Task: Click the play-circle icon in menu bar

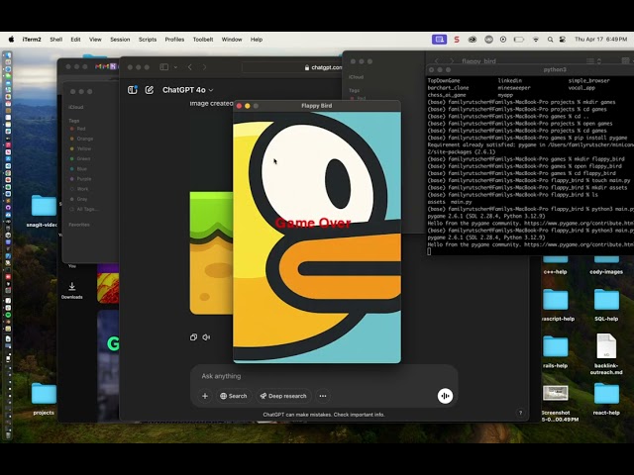Action: [x=503, y=40]
